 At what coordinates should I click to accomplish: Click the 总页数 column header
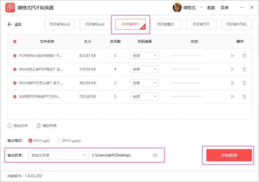tap(115, 41)
